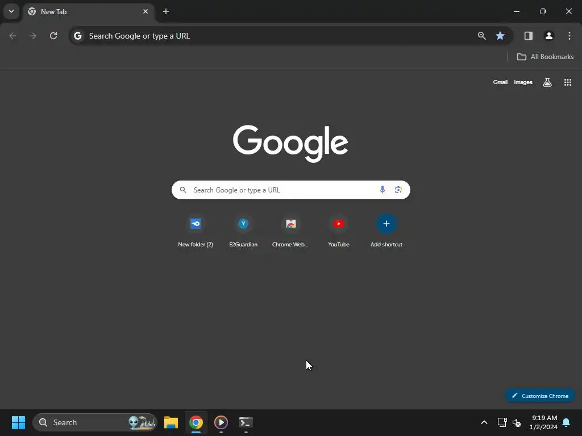582x436 pixels.
Task: Open a new tab with plus button
Action: tap(166, 11)
